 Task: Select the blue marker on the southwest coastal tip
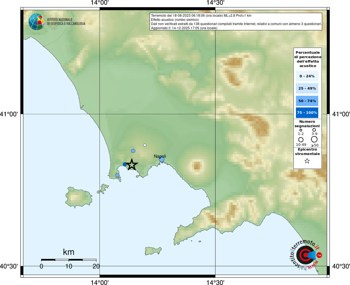coord(117,175)
